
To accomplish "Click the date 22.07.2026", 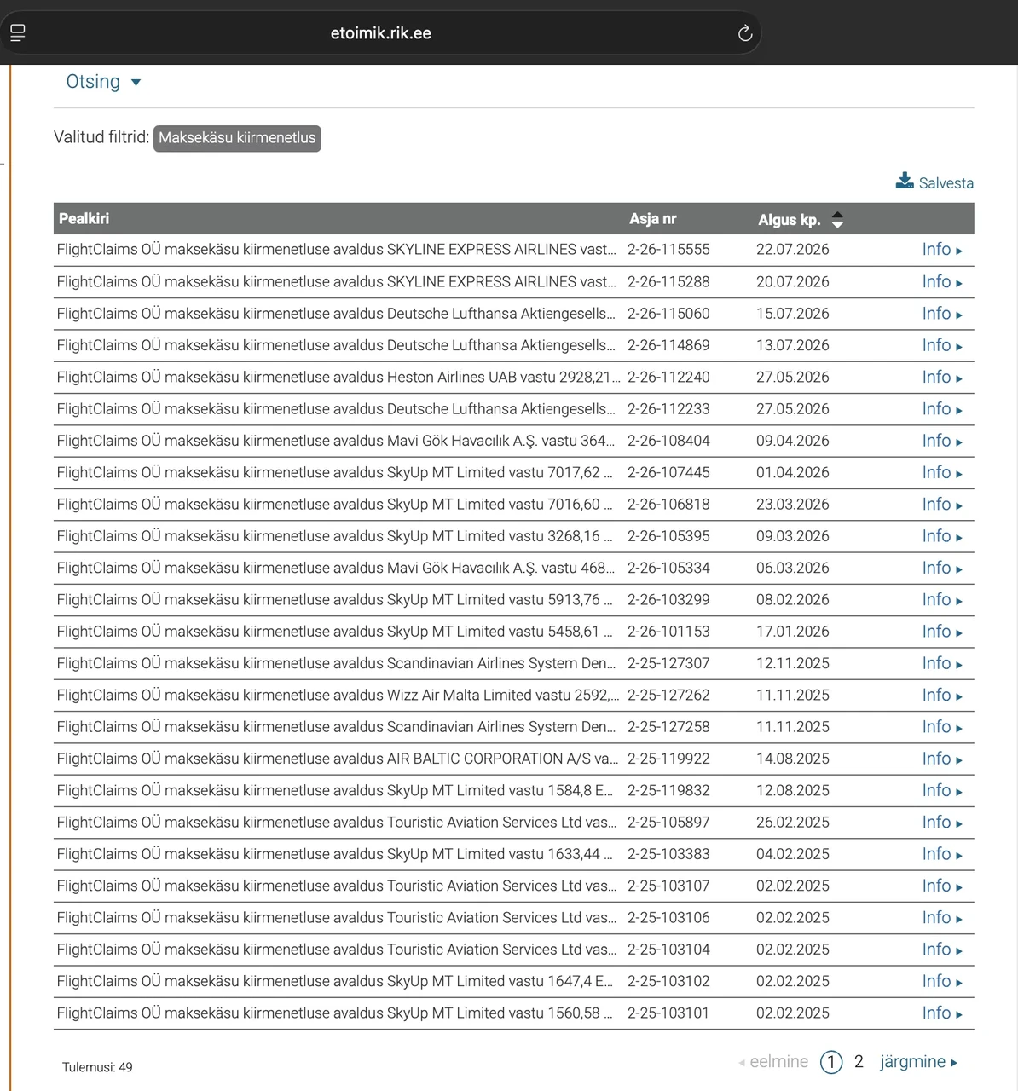I will [792, 250].
